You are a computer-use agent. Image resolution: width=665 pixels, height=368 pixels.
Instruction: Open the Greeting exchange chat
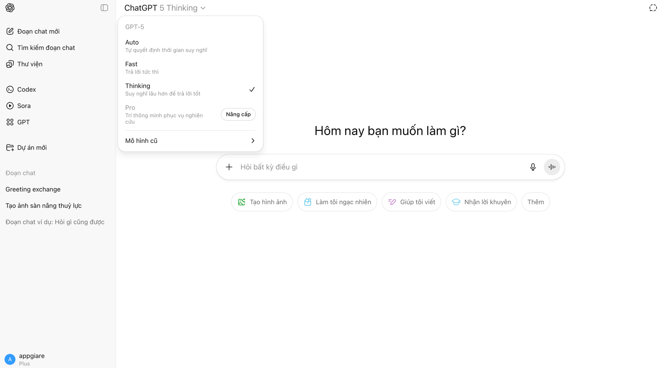58,189
